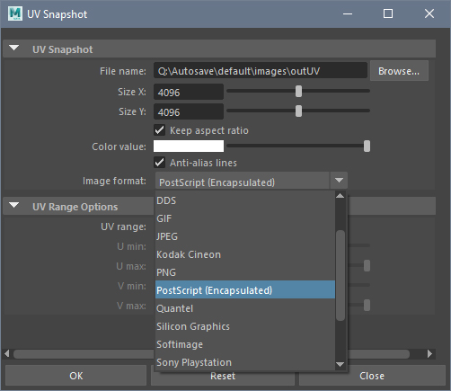Image resolution: width=451 pixels, height=391 pixels.
Task: Click the Size X value field
Action: click(x=189, y=92)
